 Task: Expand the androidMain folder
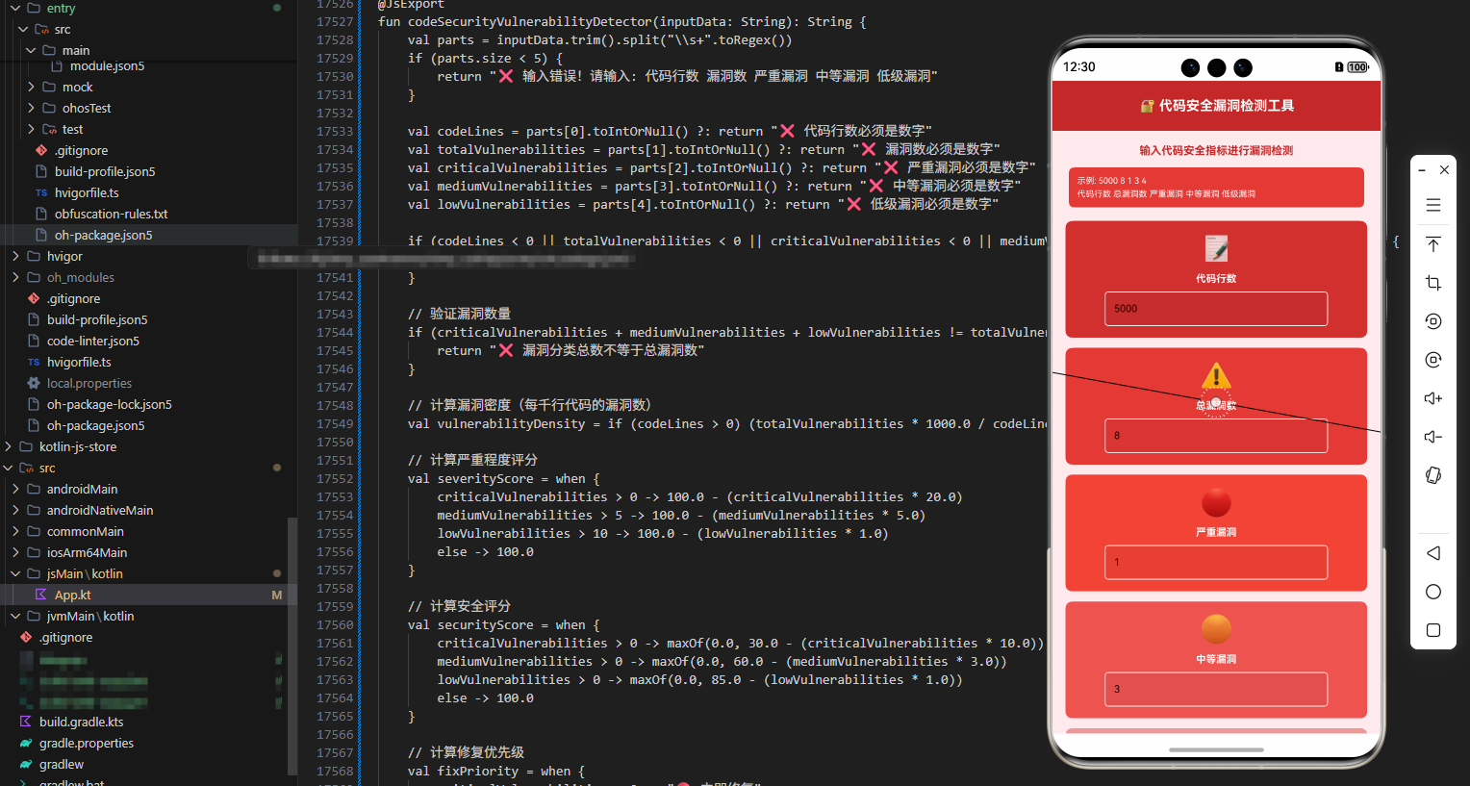point(15,489)
